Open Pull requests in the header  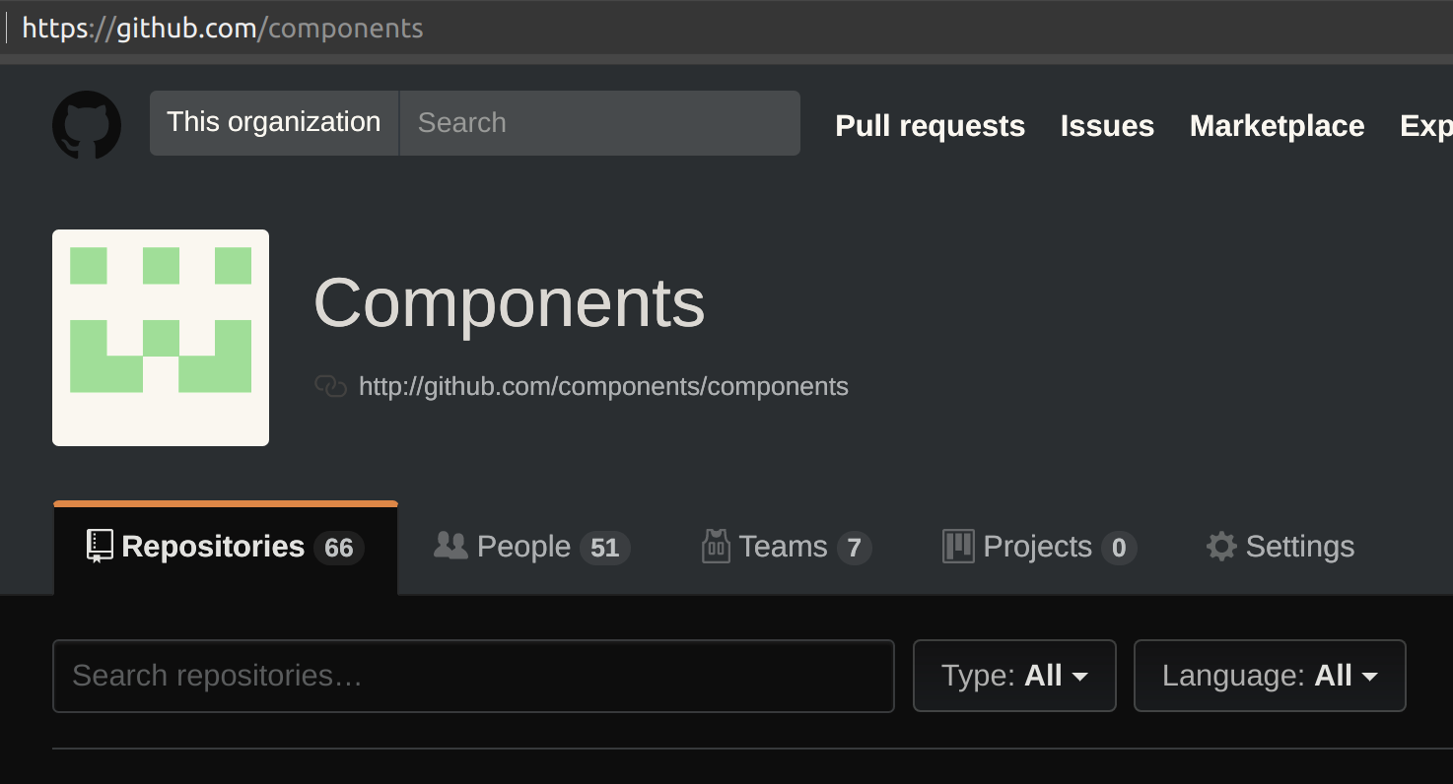click(x=931, y=126)
